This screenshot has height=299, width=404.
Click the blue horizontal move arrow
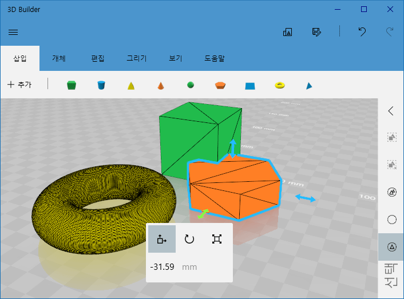tap(306, 198)
